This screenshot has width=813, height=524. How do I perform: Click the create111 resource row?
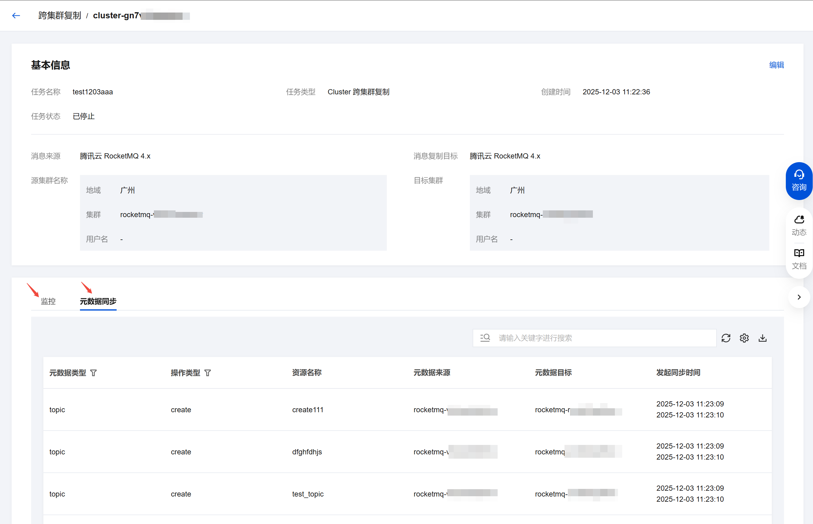pyautogui.click(x=307, y=410)
